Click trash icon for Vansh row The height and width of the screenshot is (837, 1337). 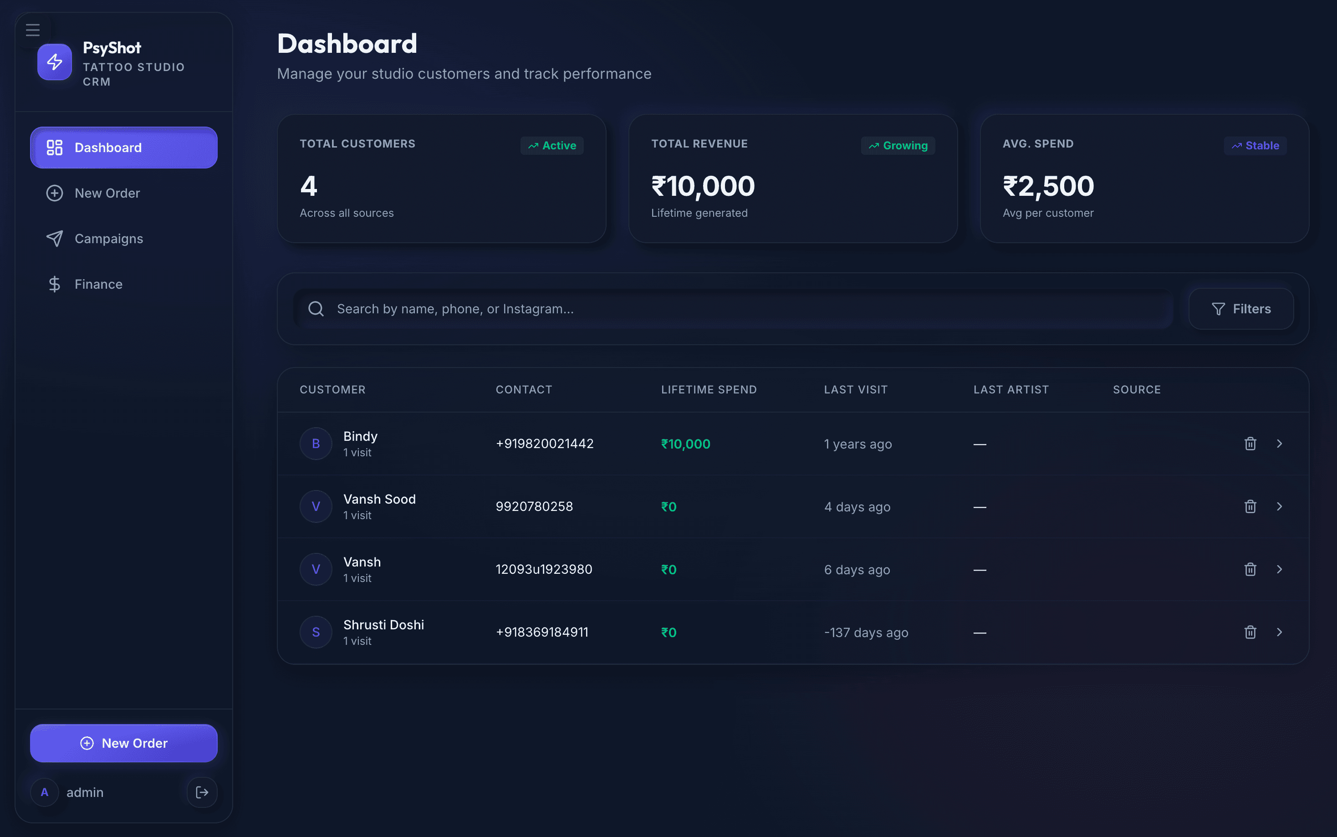click(x=1250, y=569)
